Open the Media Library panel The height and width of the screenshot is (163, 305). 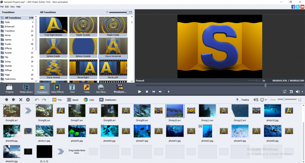26,88
